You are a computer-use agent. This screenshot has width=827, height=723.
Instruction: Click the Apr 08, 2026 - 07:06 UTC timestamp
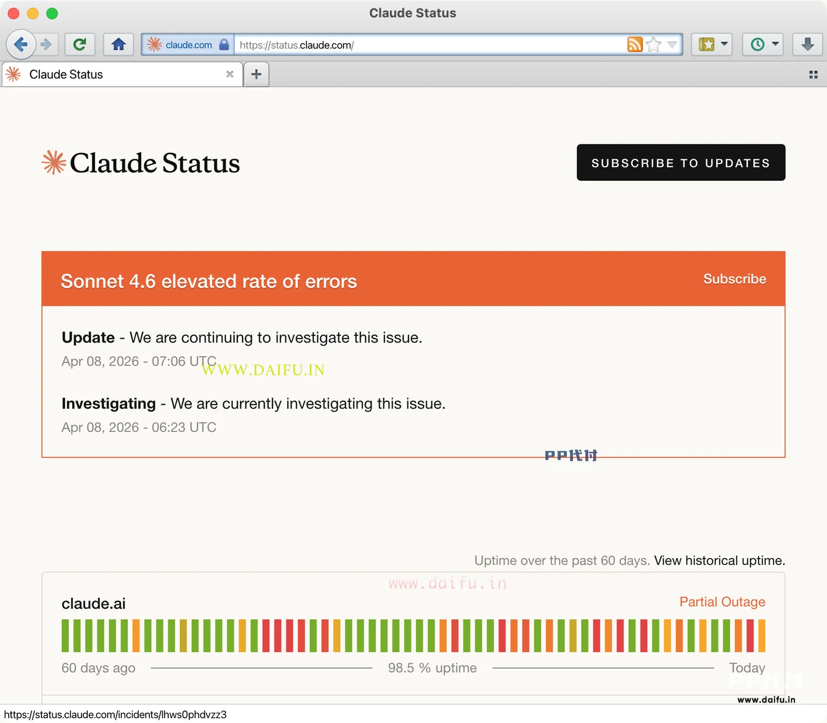click(x=139, y=361)
